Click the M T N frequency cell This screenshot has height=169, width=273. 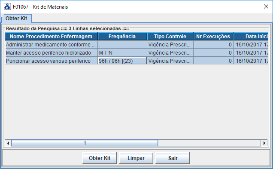tap(122, 53)
